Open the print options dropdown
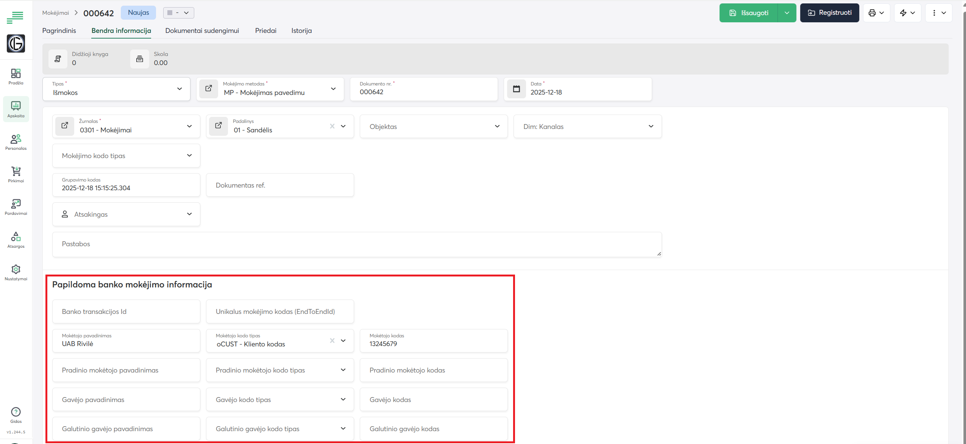This screenshot has height=444, width=966. pos(876,13)
